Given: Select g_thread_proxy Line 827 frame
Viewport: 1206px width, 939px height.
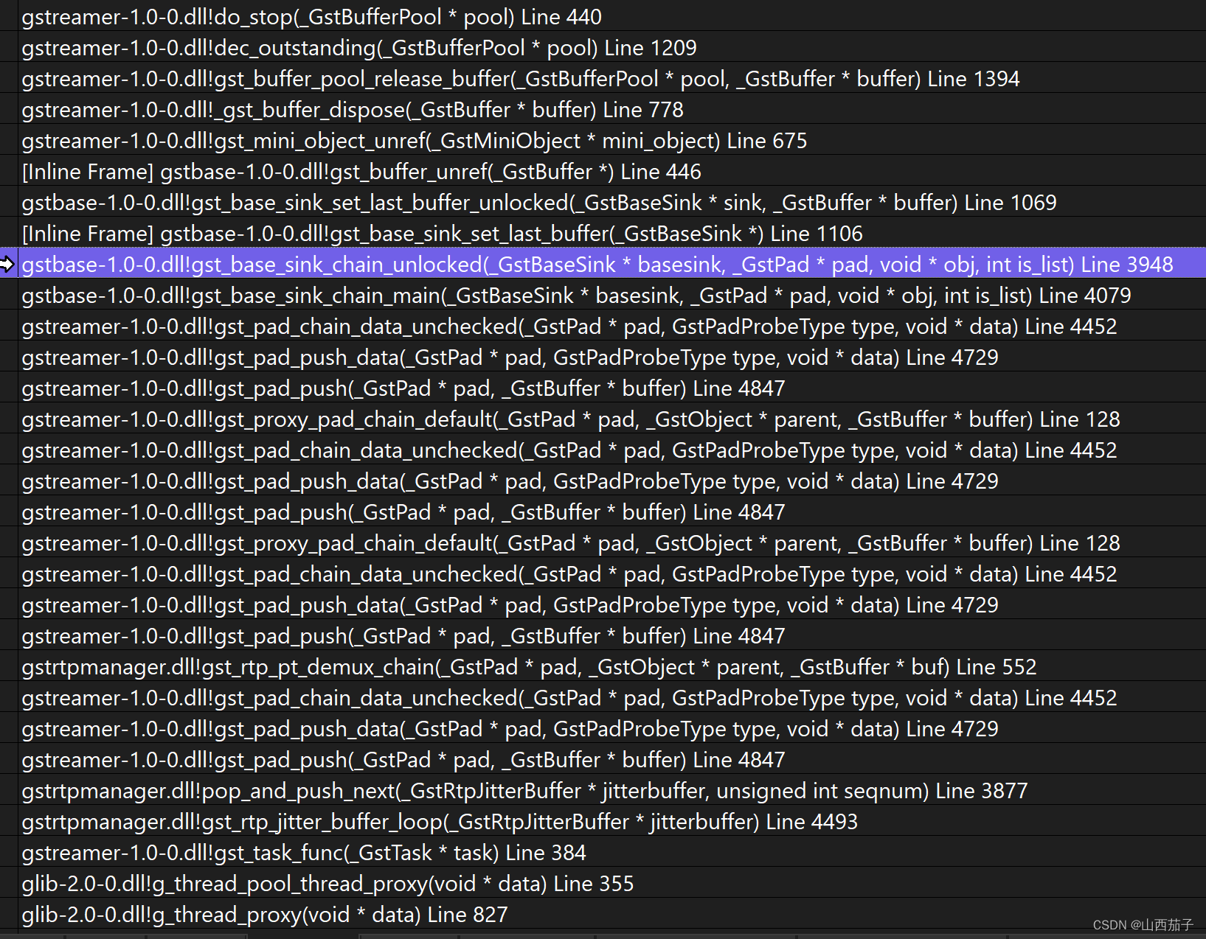Looking at the screenshot, I should pyautogui.click(x=612, y=914).
